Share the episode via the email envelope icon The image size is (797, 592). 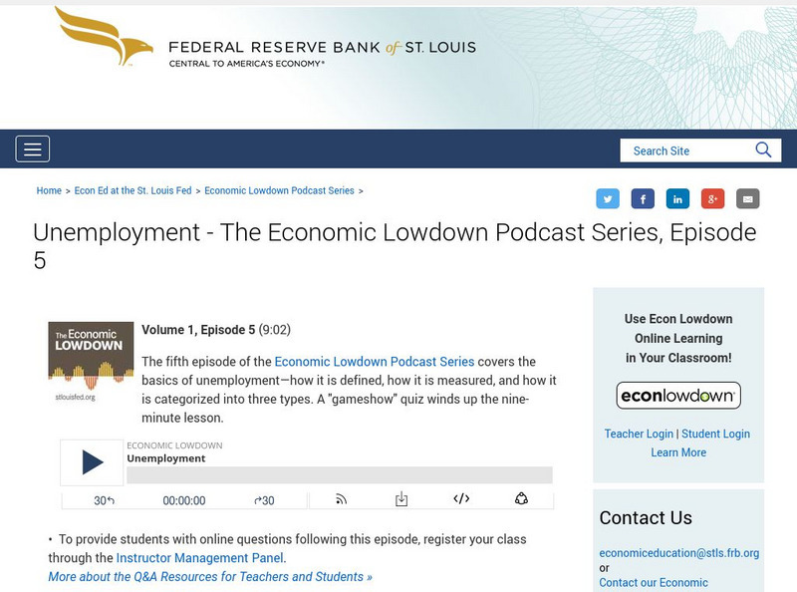click(x=748, y=198)
